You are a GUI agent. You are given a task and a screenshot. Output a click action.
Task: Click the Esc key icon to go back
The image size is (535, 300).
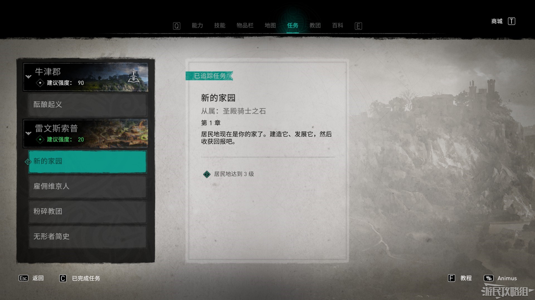[23, 278]
